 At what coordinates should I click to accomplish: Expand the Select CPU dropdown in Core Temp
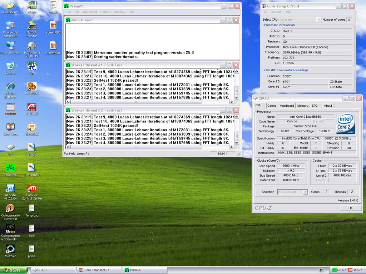[318, 20]
